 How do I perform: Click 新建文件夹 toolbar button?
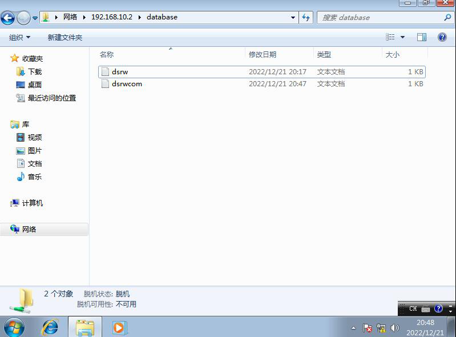[65, 37]
